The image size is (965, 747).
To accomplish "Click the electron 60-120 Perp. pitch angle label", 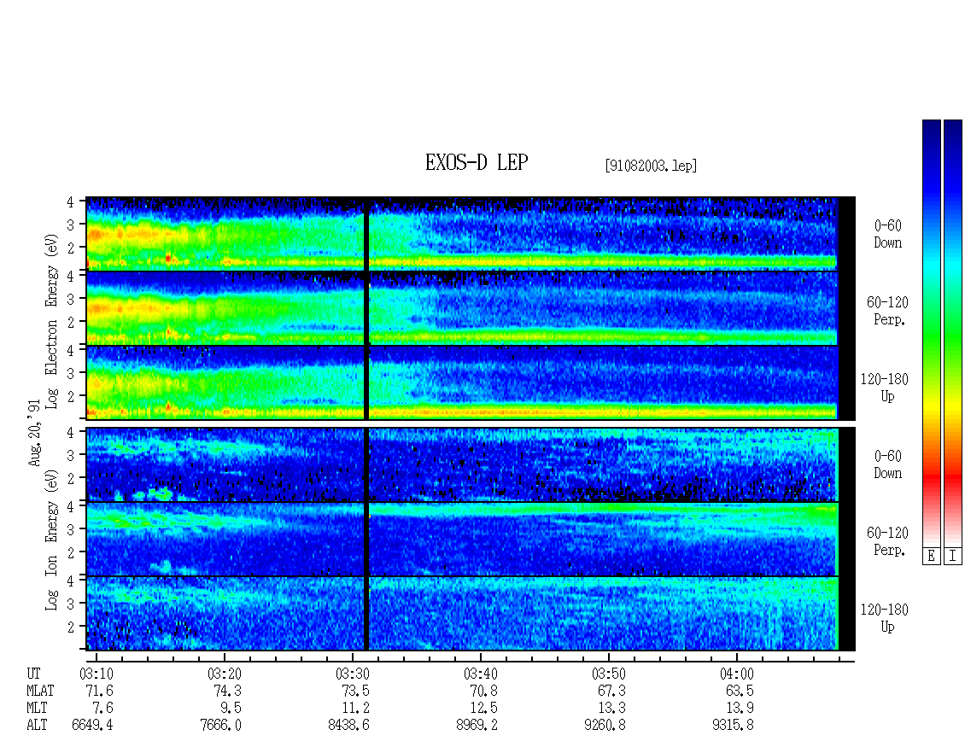I will [x=887, y=311].
